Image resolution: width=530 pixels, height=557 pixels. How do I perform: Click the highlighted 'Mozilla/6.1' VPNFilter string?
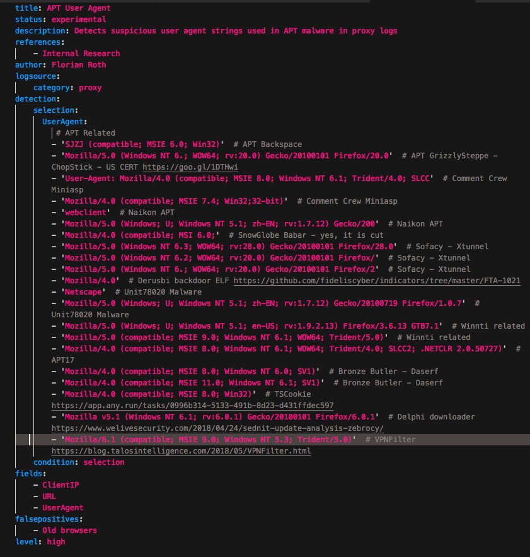(x=209, y=440)
